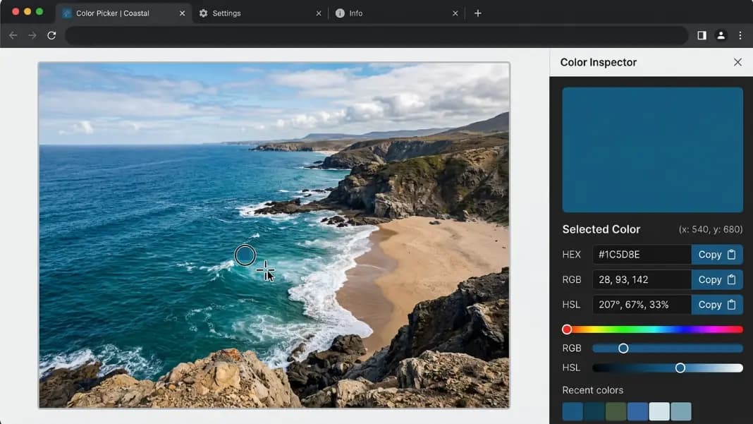Screen dimensions: 753x424
Task: Click the rainbow hue slider handle
Action: pyautogui.click(x=567, y=329)
